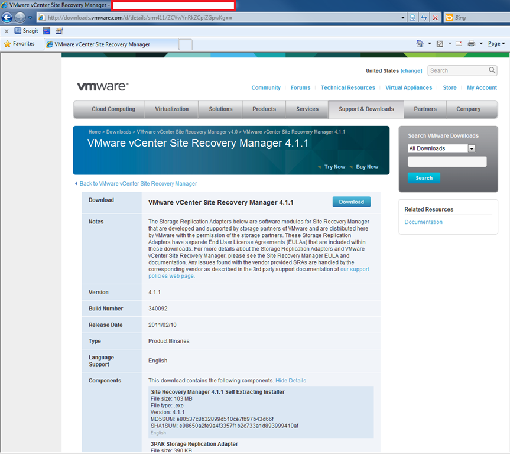Open the Documentation related resource link

tap(423, 222)
